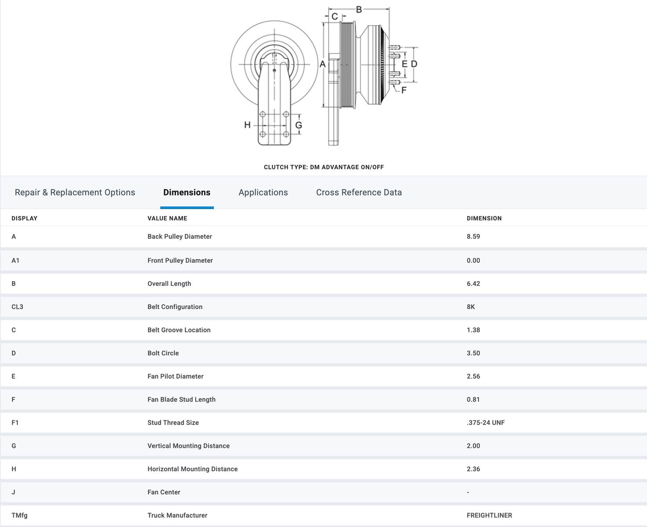Click the FREIGHTLINER truck manufacturer value
The image size is (647, 527).
pyautogui.click(x=489, y=516)
